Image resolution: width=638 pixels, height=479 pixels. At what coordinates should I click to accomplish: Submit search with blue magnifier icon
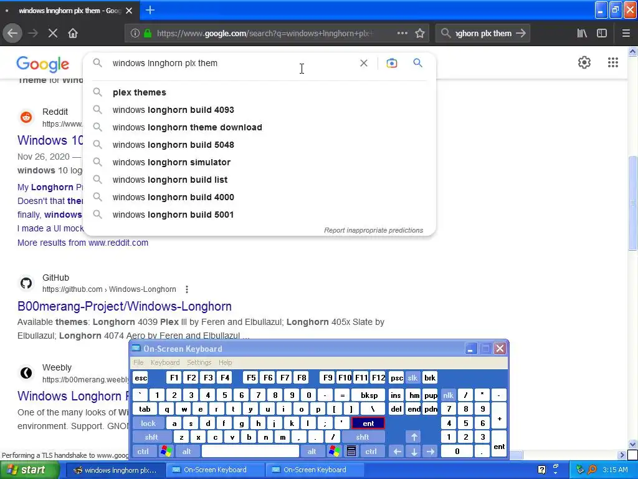coord(418,63)
